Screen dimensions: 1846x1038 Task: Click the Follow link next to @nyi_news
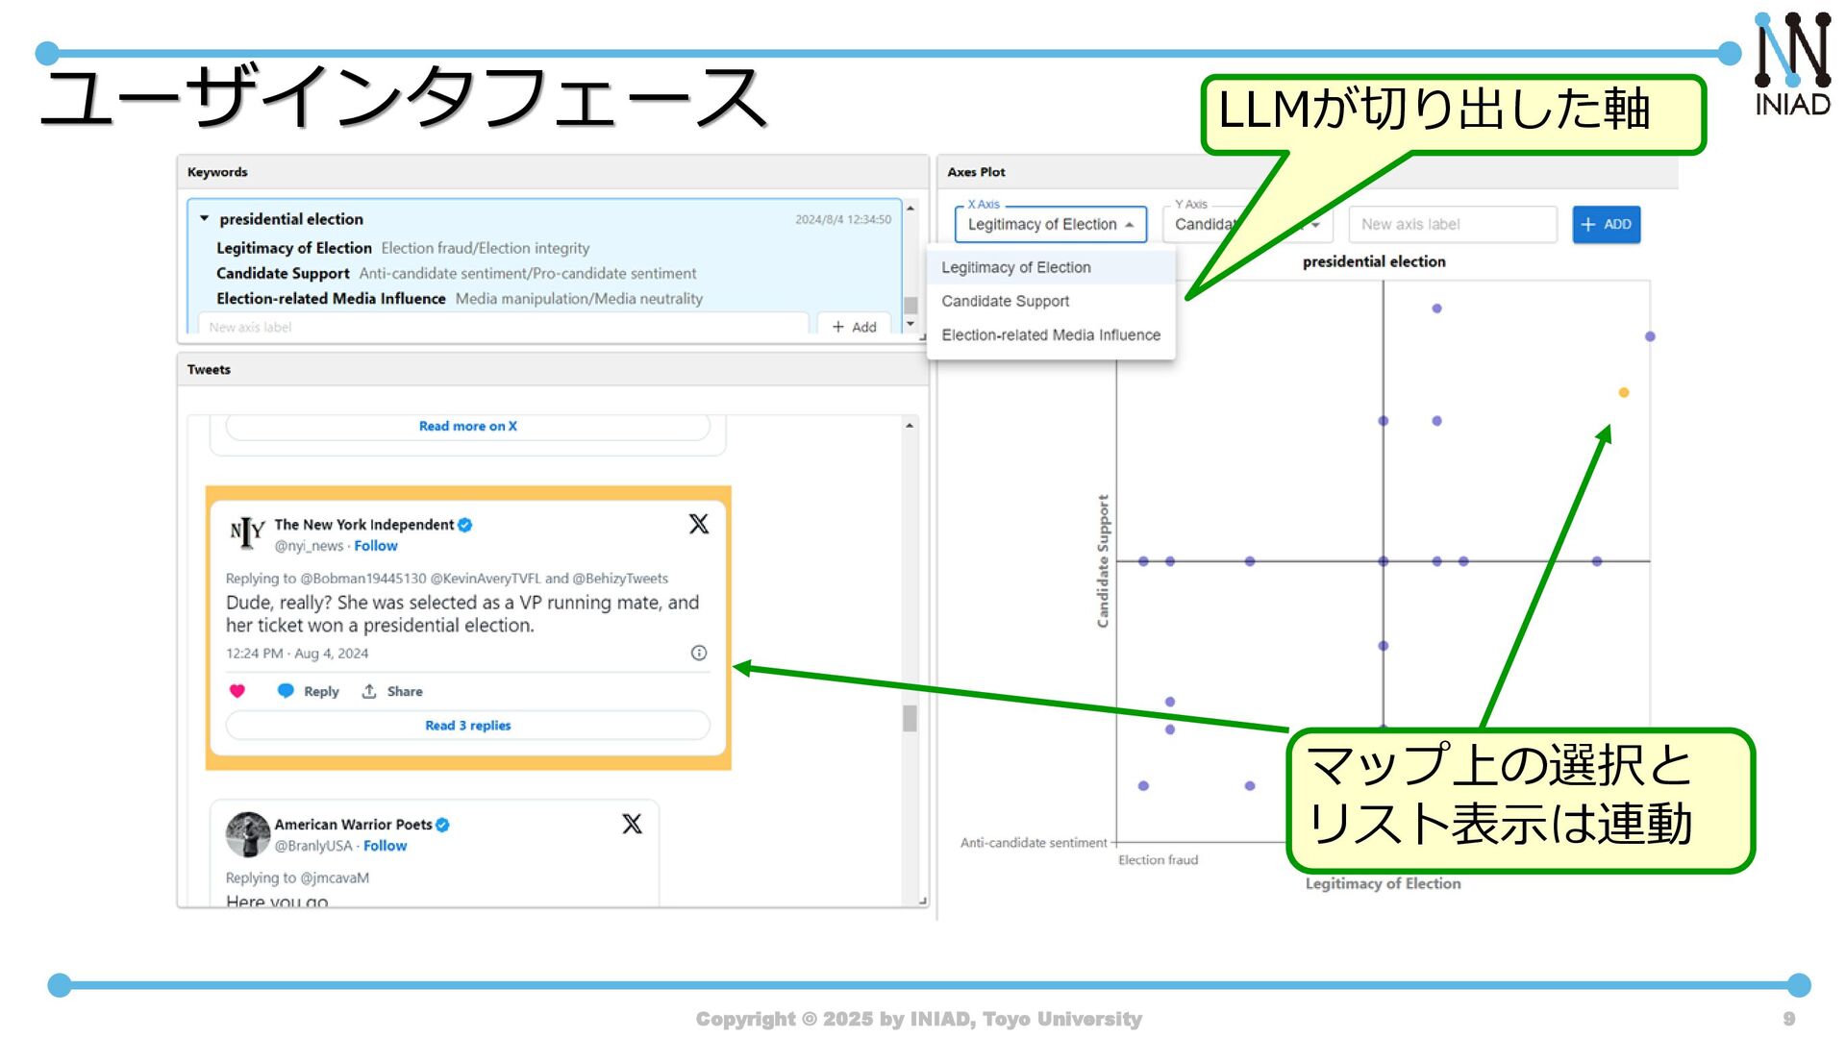375,546
